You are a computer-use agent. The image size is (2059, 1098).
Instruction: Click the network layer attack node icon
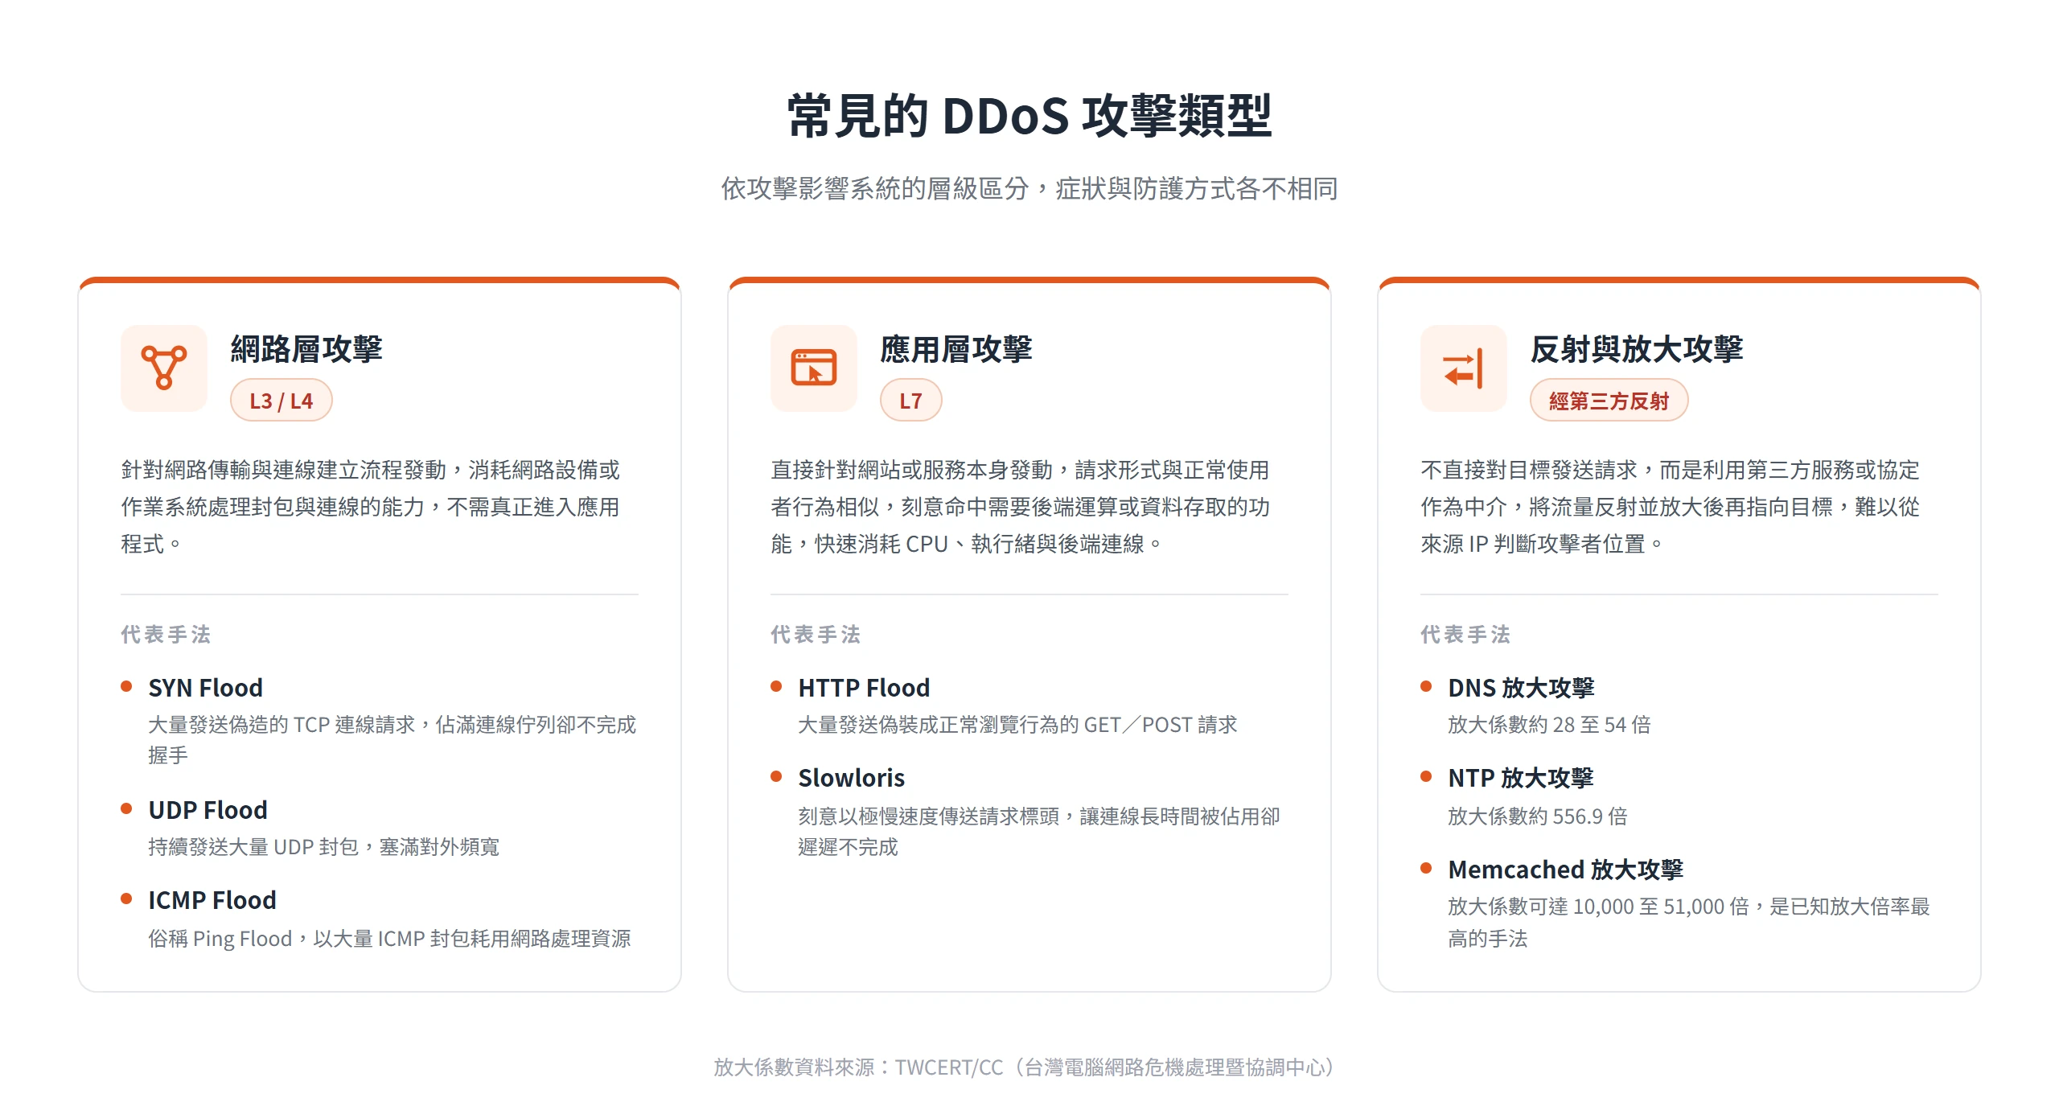(x=164, y=368)
